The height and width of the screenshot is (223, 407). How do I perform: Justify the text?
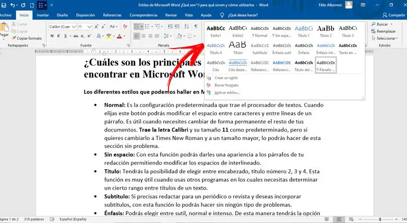coord(157,36)
